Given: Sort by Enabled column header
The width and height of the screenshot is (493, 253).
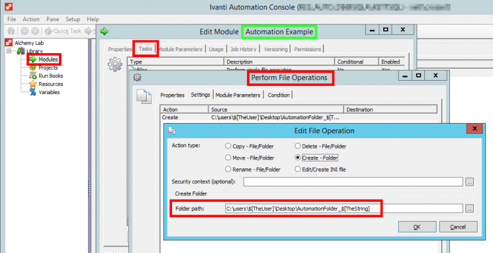Looking at the screenshot, I should pyautogui.click(x=392, y=62).
